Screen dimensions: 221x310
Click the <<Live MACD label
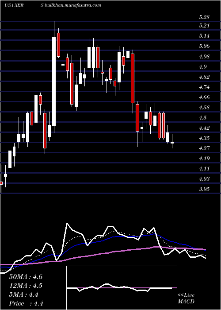click(x=186, y=298)
